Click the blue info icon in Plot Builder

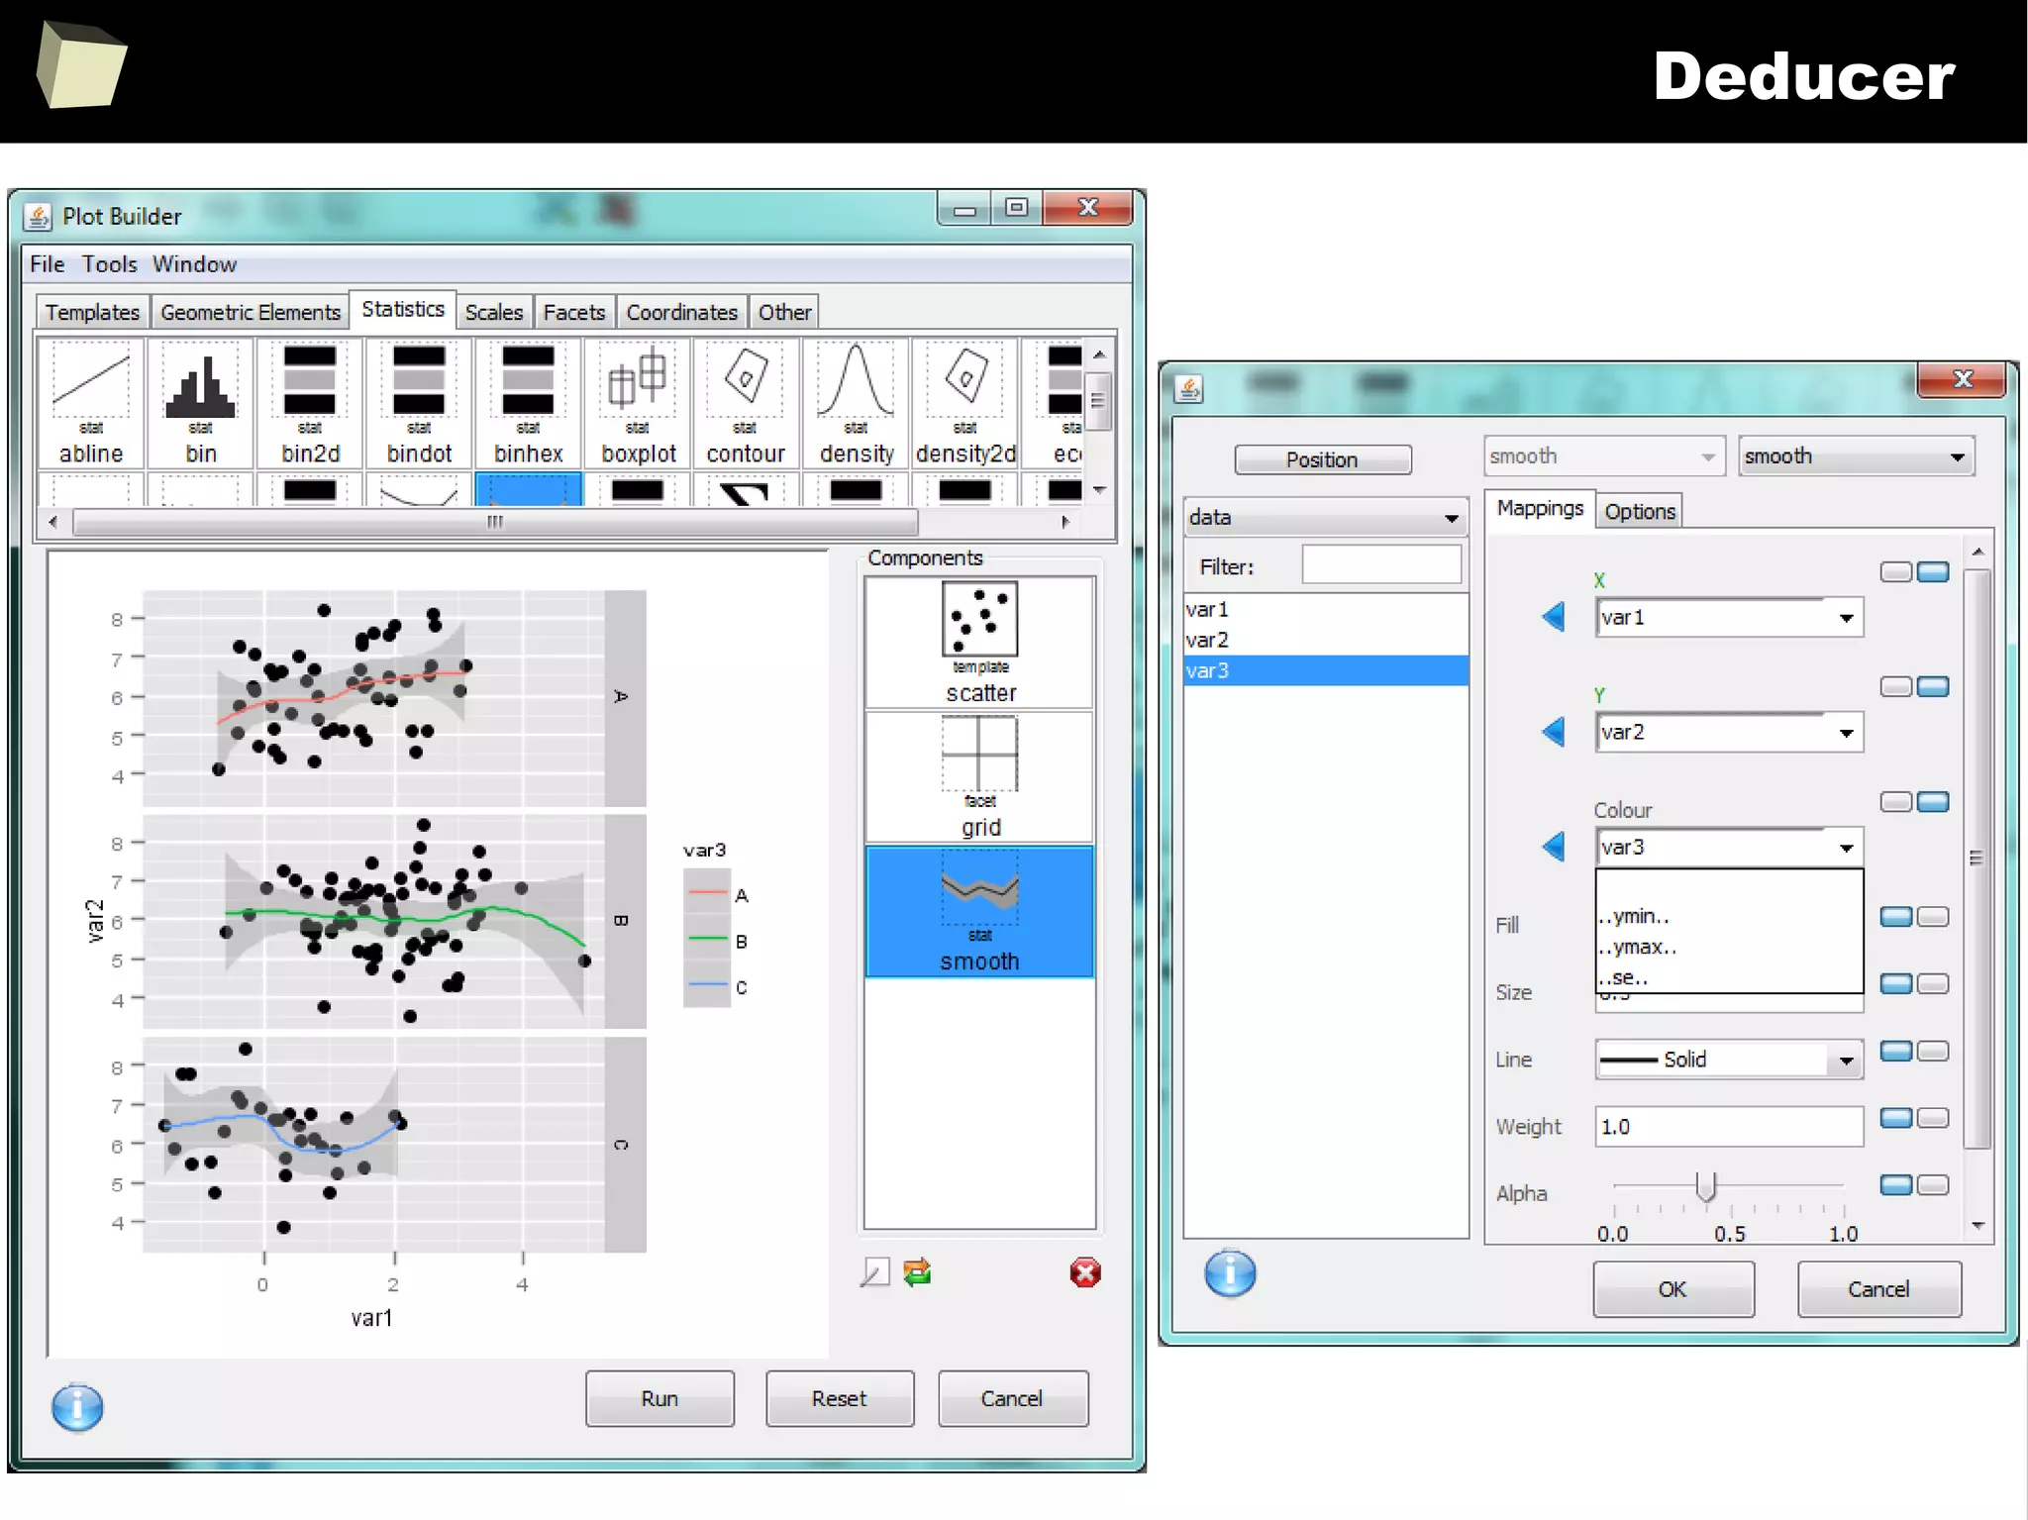77,1407
